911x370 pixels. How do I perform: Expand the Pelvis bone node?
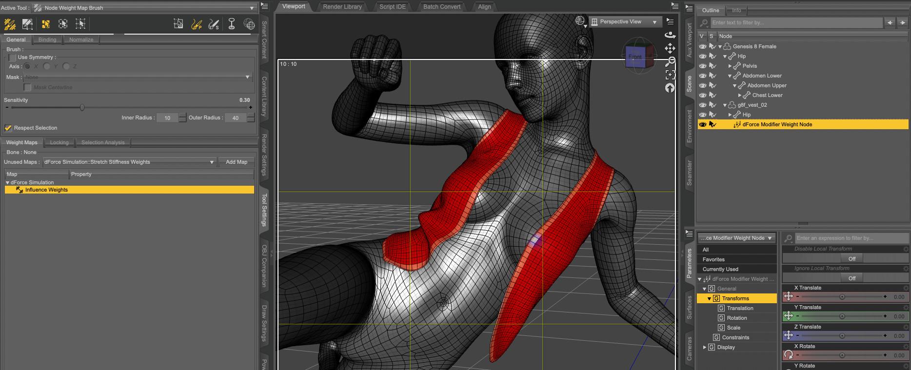[730, 66]
